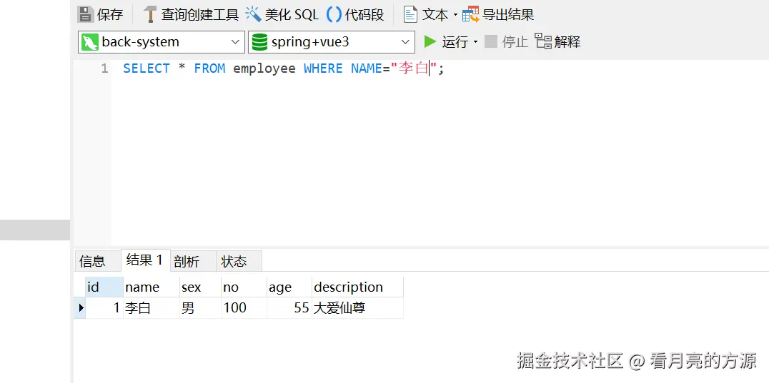The width and height of the screenshot is (769, 383).
Task: Select the 男 cell in result row
Action: pyautogui.click(x=200, y=307)
